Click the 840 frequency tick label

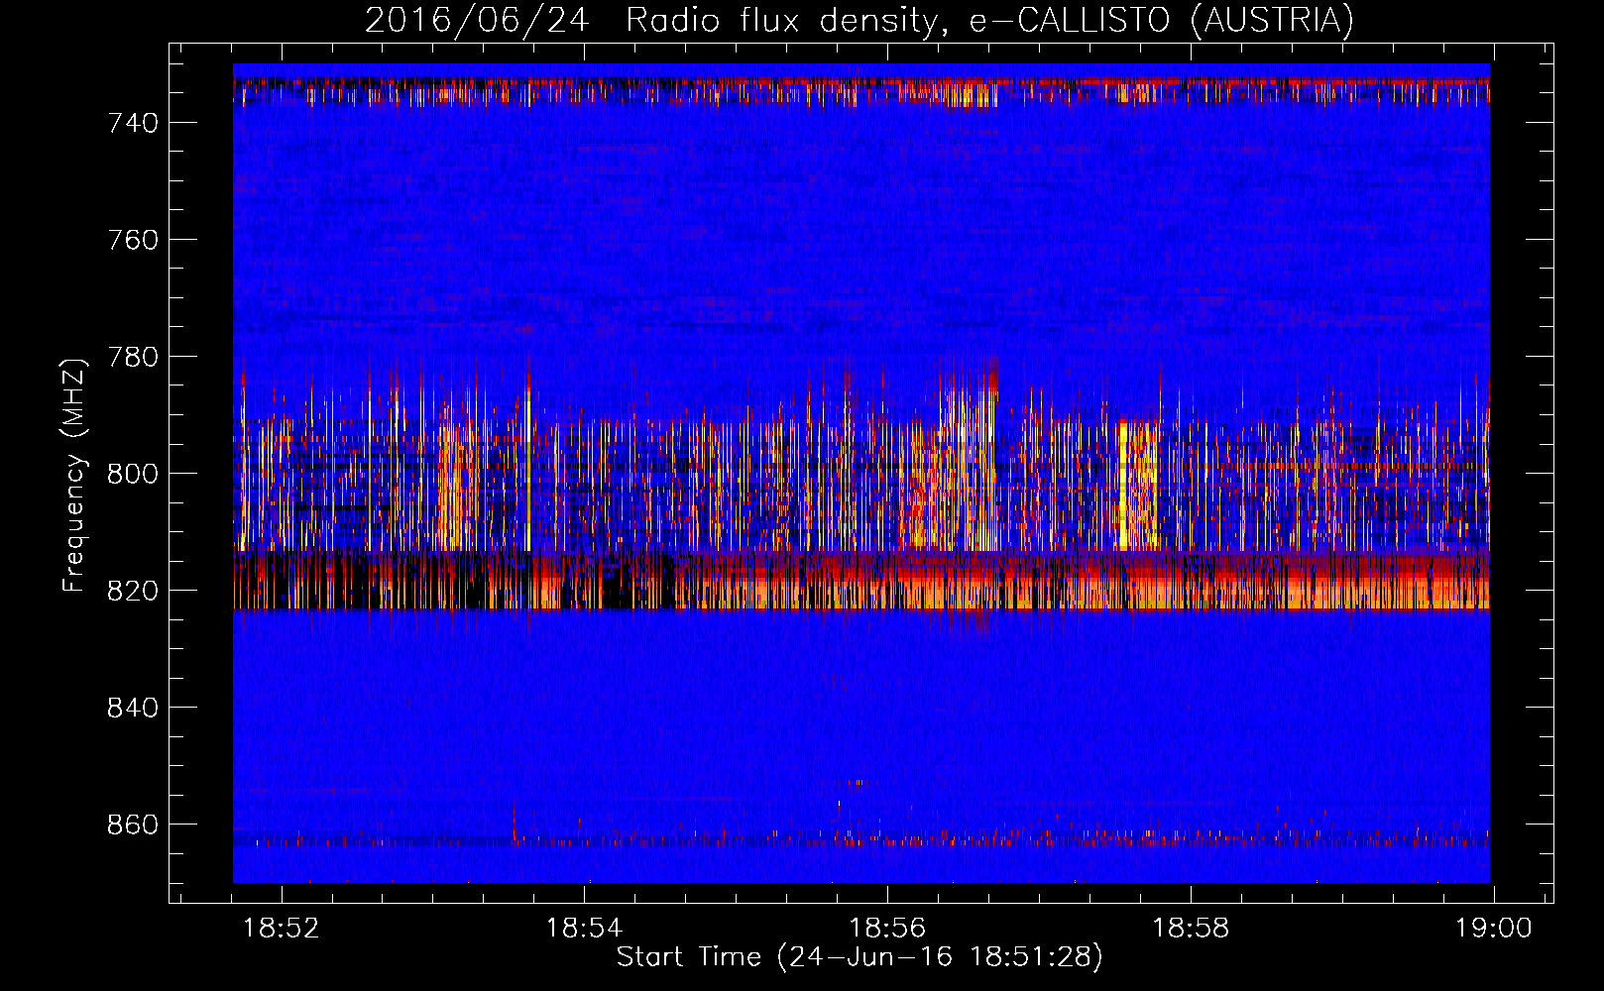point(133,708)
